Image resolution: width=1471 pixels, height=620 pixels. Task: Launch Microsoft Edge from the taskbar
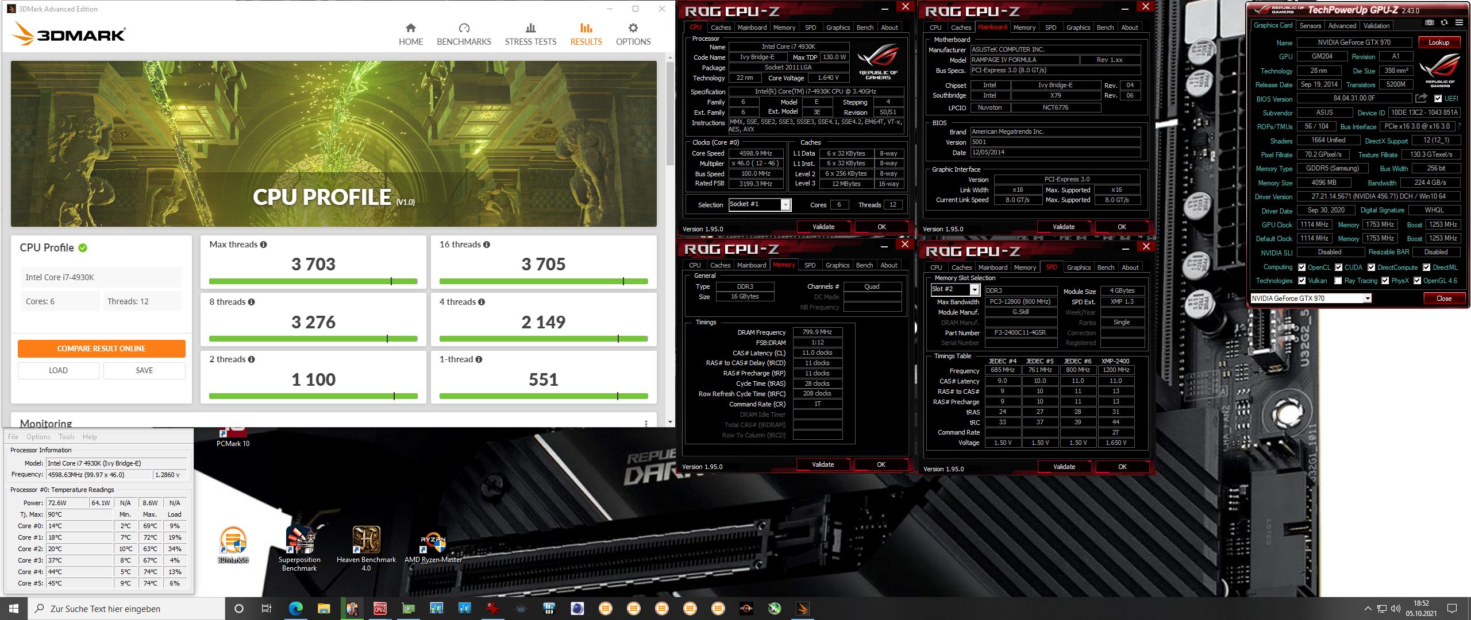point(295,609)
